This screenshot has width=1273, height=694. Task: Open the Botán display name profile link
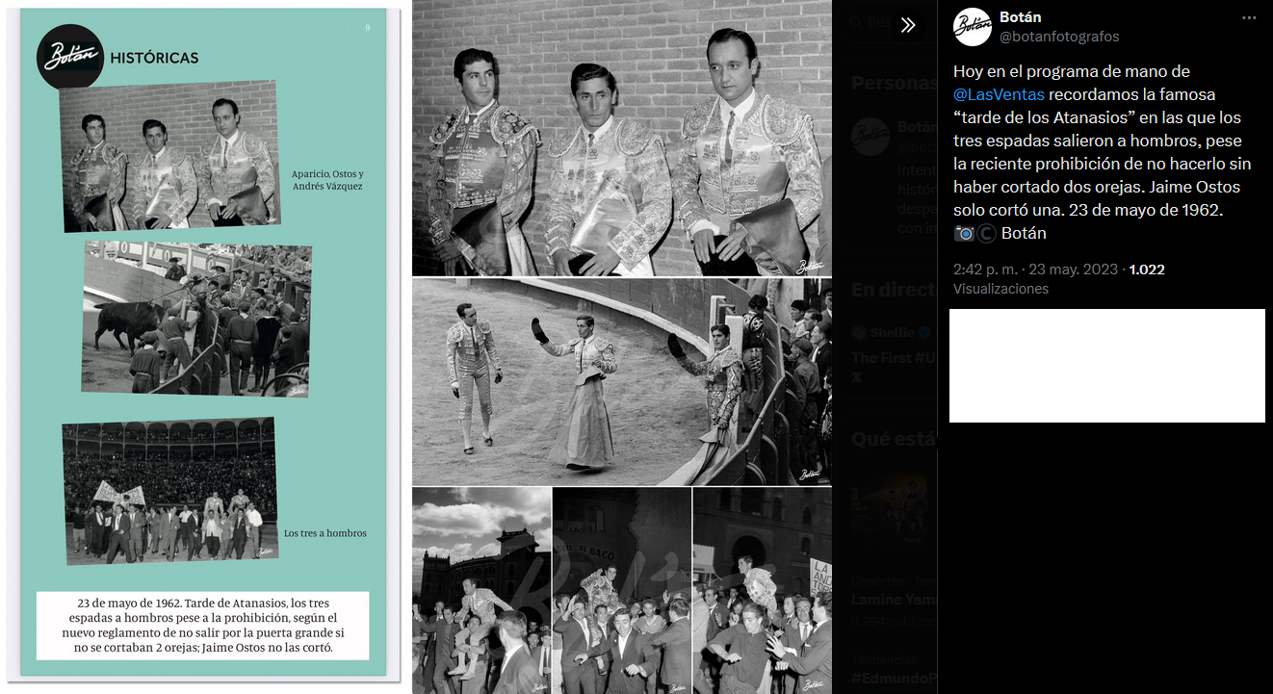(x=1020, y=17)
